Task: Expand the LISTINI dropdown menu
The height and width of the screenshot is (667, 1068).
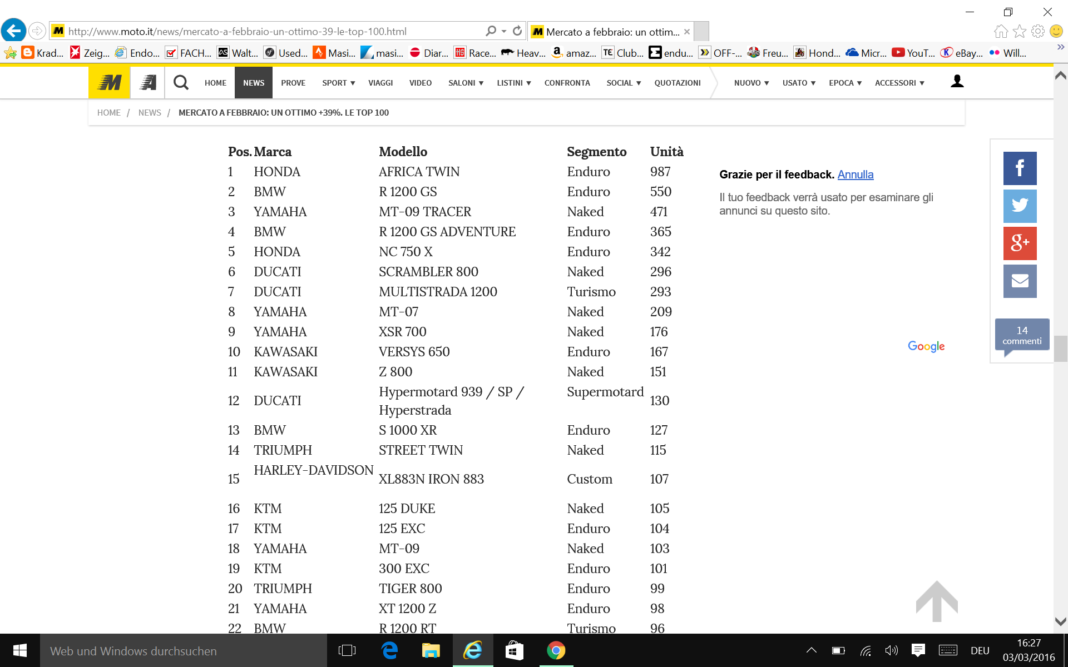Action: point(513,83)
